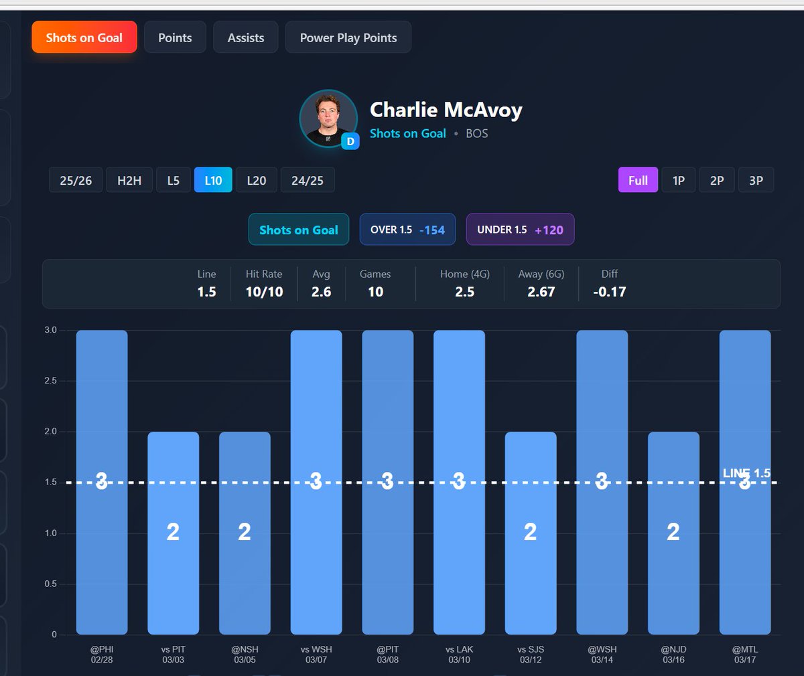Viewport: 804px width, 676px height.
Task: Click the D position badge icon
Action: coord(350,141)
